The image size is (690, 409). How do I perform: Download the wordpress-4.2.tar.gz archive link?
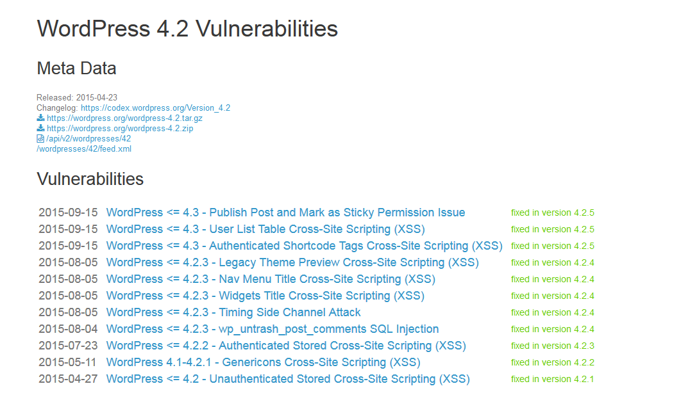pyautogui.click(x=124, y=118)
